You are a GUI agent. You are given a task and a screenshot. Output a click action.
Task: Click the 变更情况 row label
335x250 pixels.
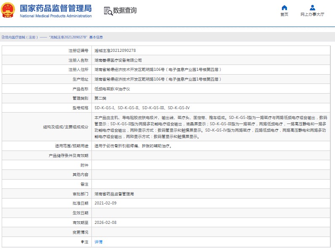click(x=80, y=232)
